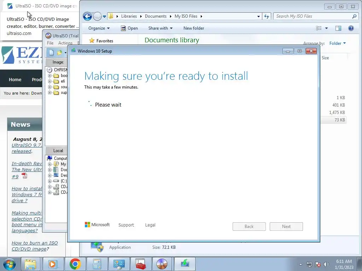
Task: Open the Actions menu in UltraISO
Action: (x=65, y=43)
